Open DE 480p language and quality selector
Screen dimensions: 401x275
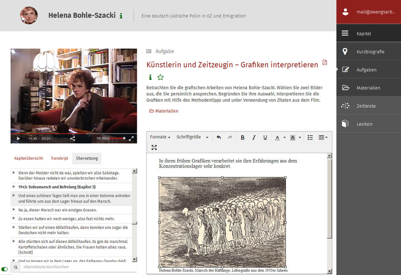pyautogui.click(x=103, y=138)
